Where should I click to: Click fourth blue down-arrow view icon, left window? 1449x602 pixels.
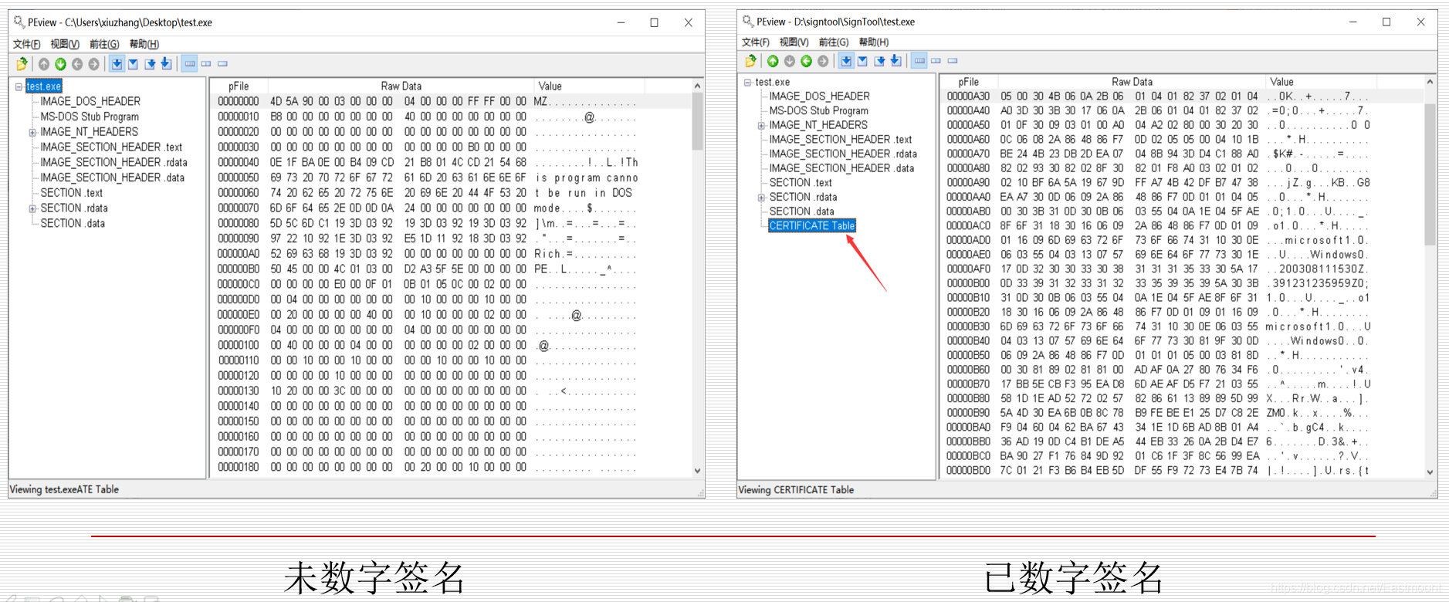tap(166, 64)
